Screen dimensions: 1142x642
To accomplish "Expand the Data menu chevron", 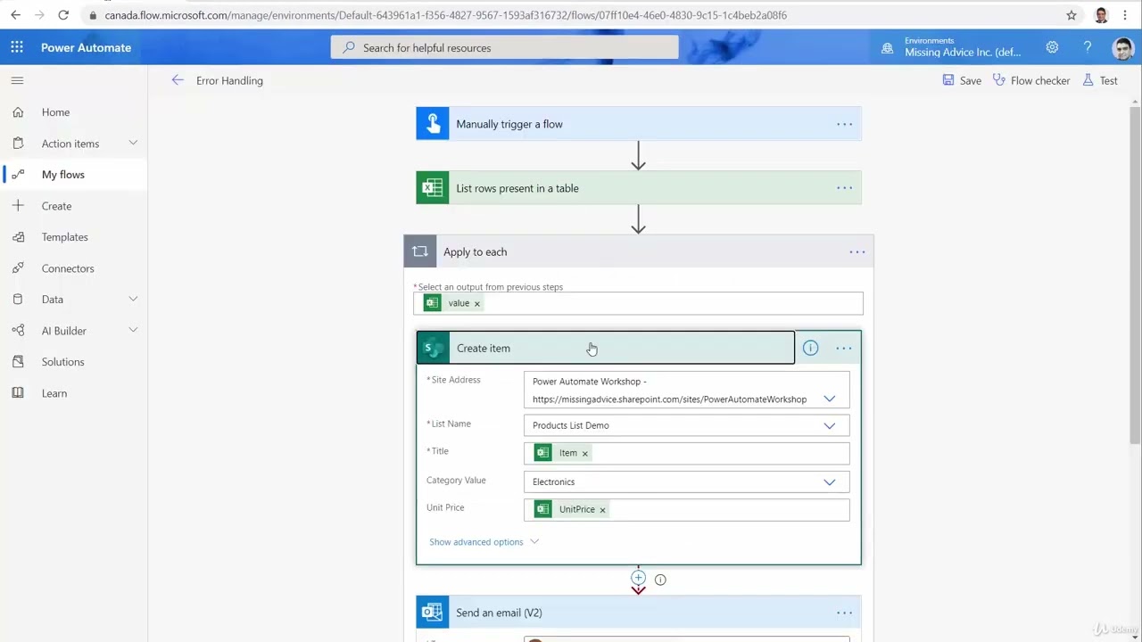I will point(133,299).
